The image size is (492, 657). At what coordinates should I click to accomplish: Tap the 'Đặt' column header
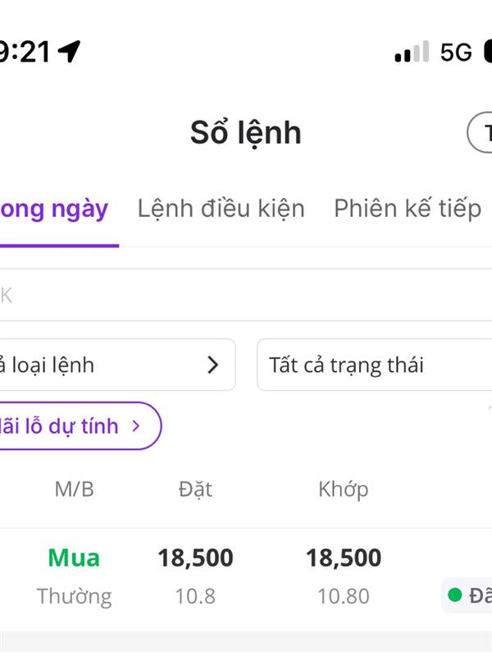[x=195, y=489]
